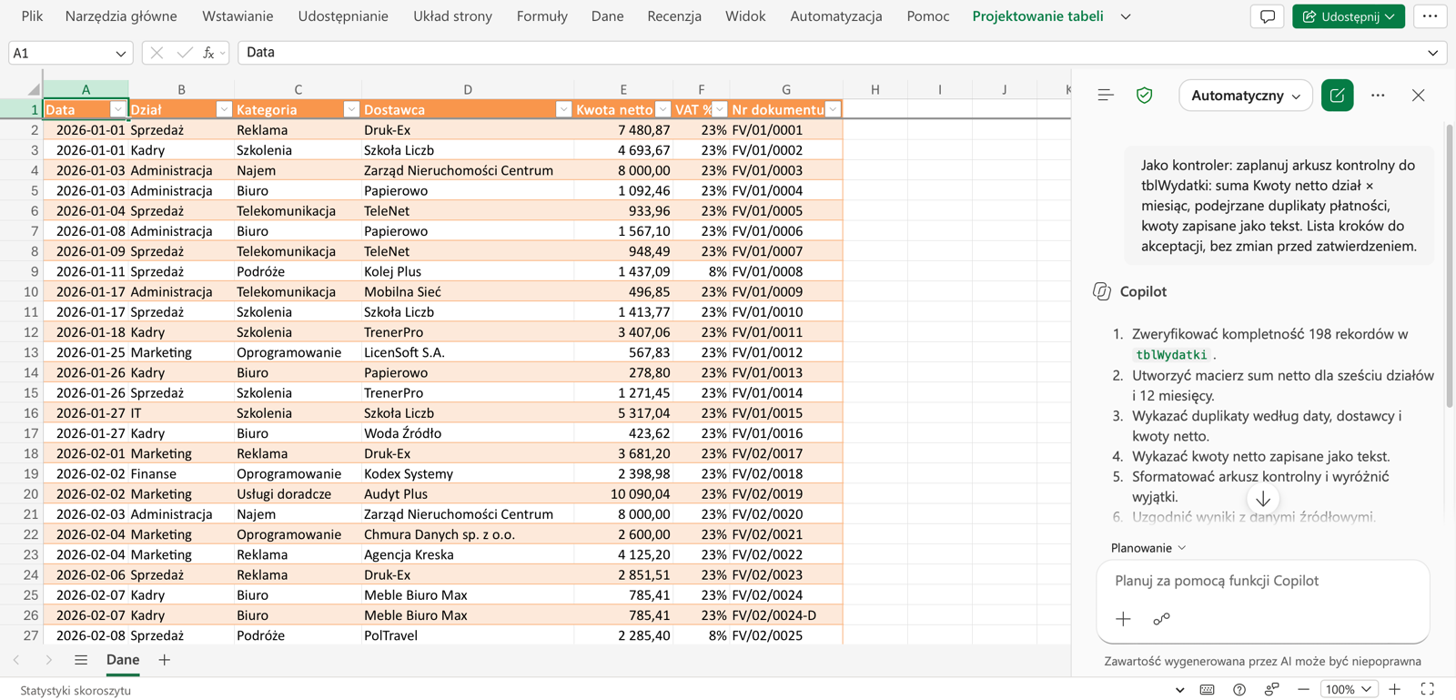The width and height of the screenshot is (1456, 700).
Task: Cancel formula entry with the X icon
Action: tap(157, 53)
